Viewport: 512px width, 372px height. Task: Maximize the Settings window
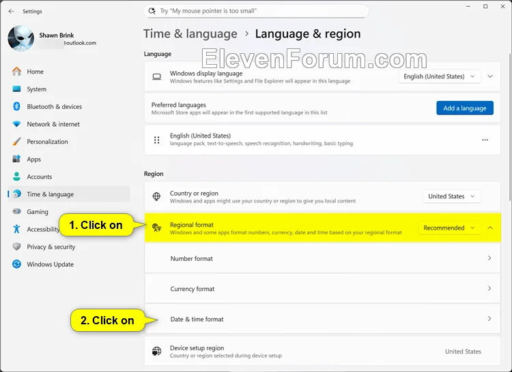pyautogui.click(x=485, y=7)
